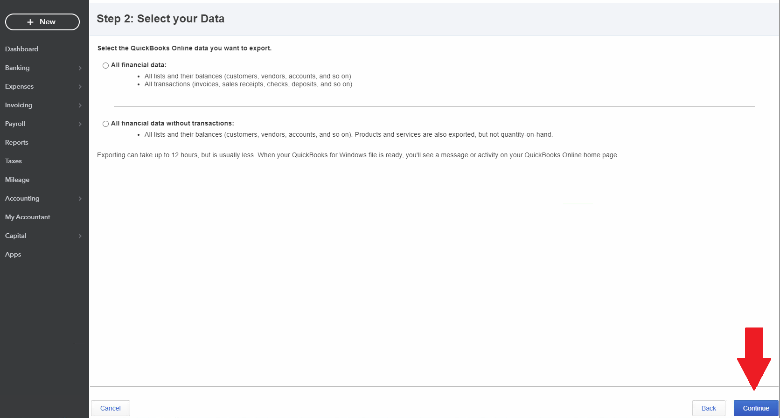Expand Banking submenu chevron
The image size is (780, 418).
[80, 68]
